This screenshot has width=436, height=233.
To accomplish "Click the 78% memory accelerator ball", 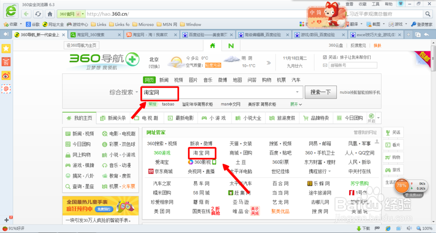I will (401, 185).
